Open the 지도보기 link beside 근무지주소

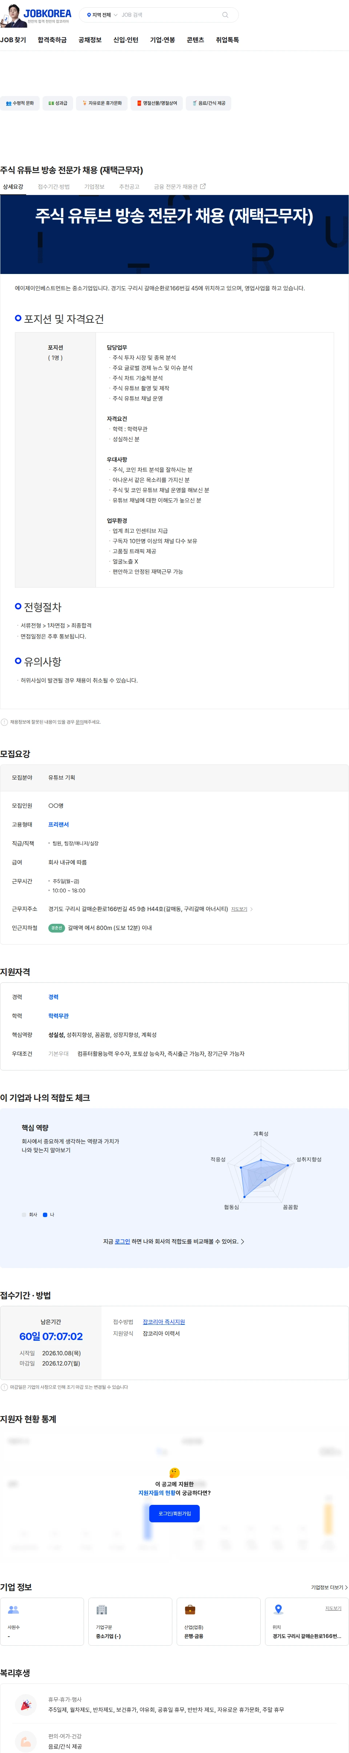pyautogui.click(x=241, y=909)
